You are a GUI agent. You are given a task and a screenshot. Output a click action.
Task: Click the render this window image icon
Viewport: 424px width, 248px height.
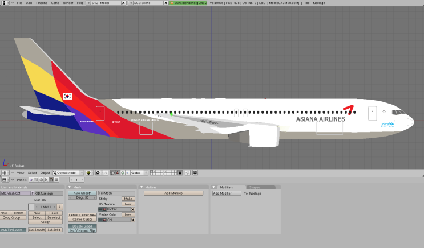[x=195, y=173]
